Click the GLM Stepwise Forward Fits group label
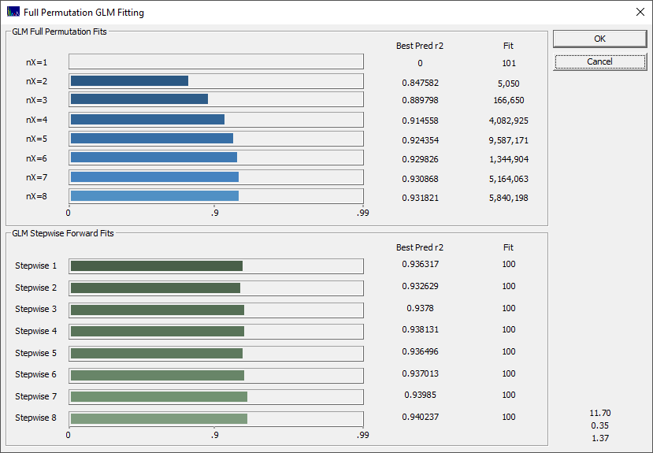This screenshot has height=453, width=653. [63, 233]
